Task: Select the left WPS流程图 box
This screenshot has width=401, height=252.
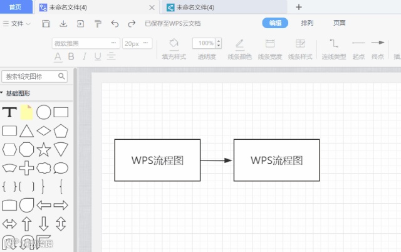Action: (x=157, y=160)
